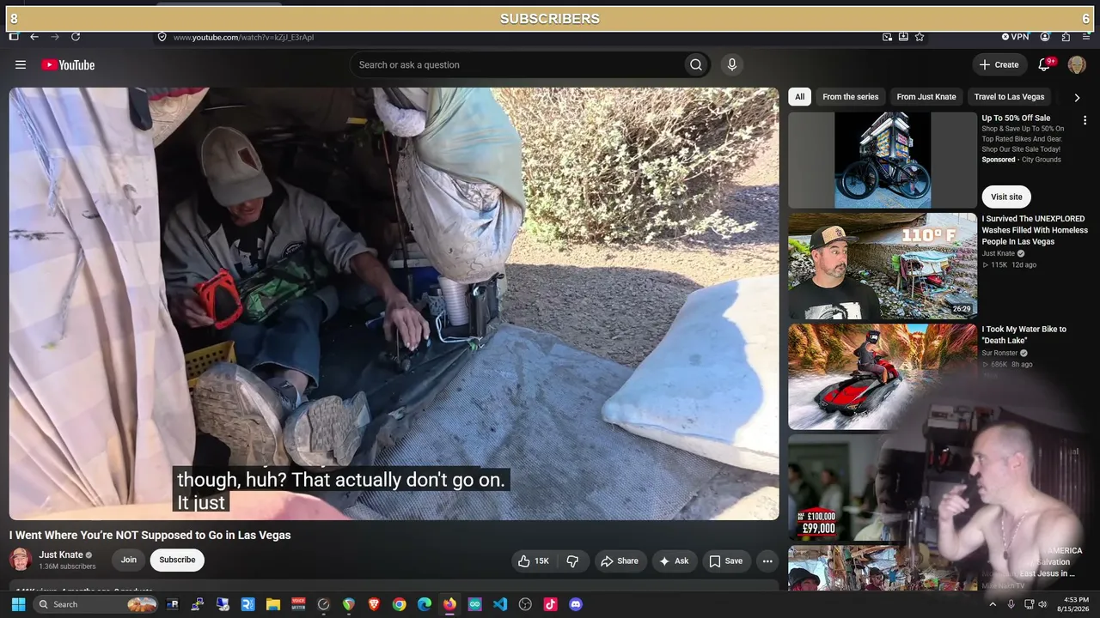Open Google Chrome from the taskbar
Image resolution: width=1100 pixels, height=618 pixels.
click(399, 604)
